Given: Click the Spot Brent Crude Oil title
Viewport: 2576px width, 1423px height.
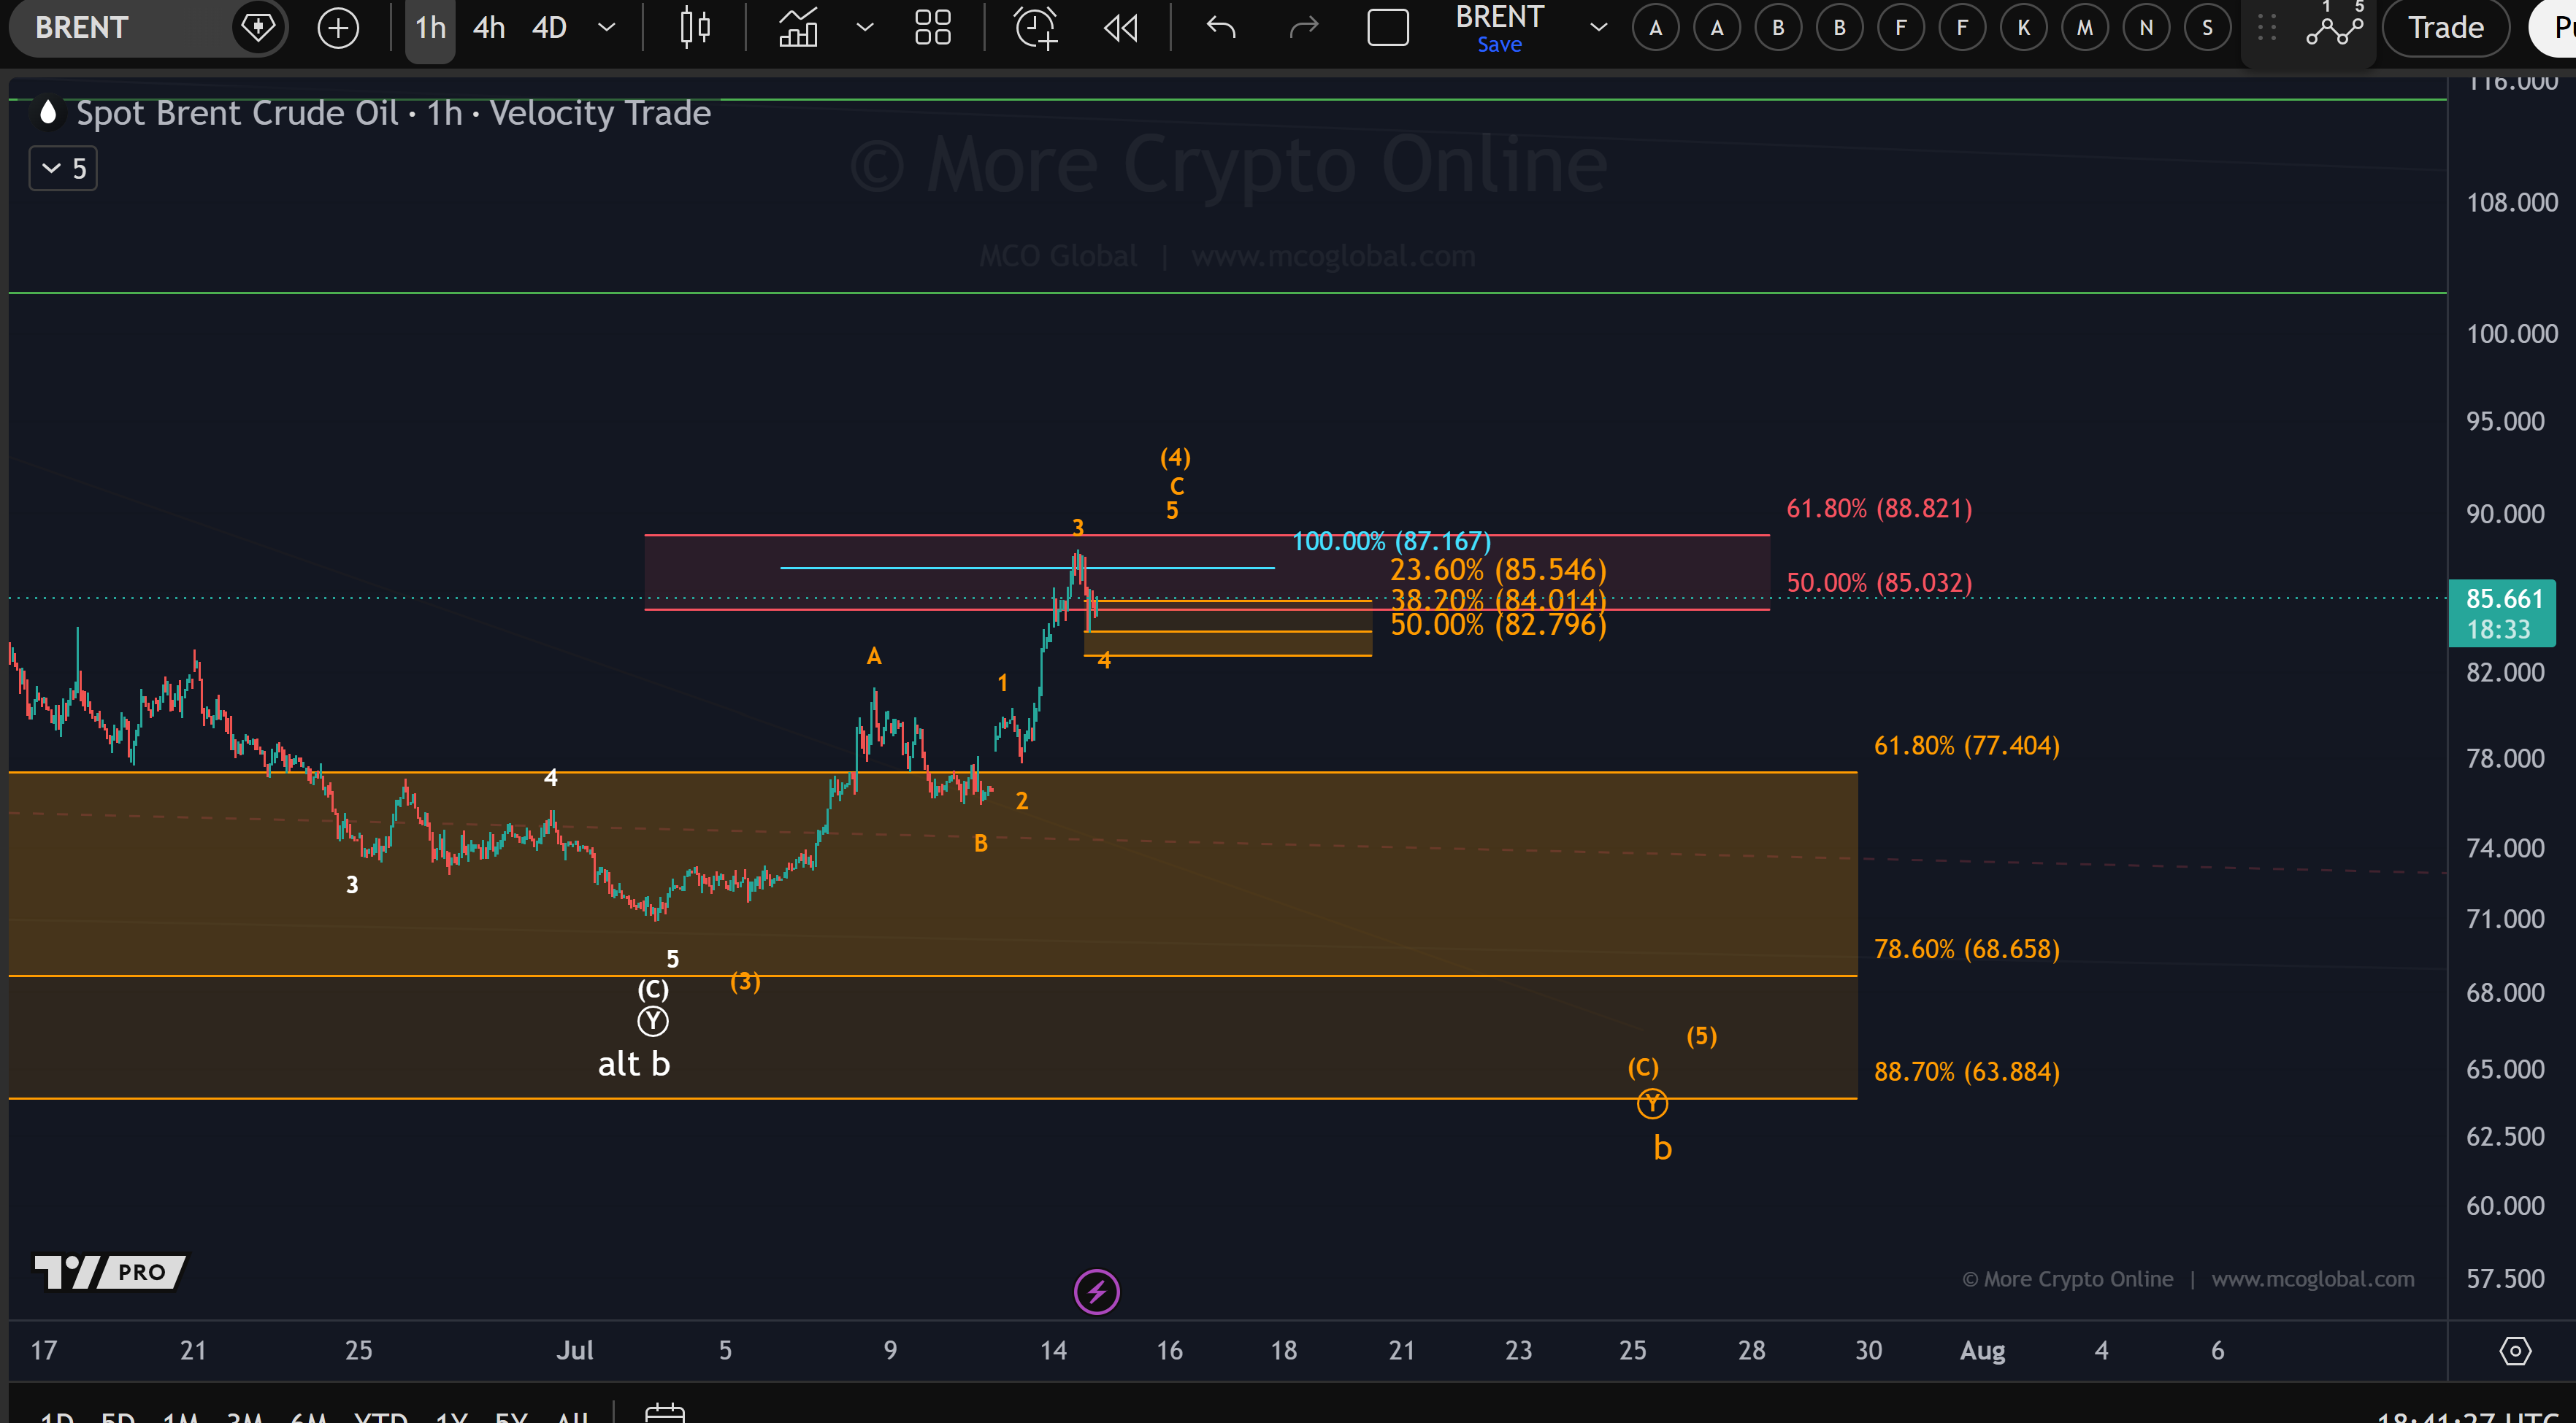Looking at the screenshot, I should 393,113.
